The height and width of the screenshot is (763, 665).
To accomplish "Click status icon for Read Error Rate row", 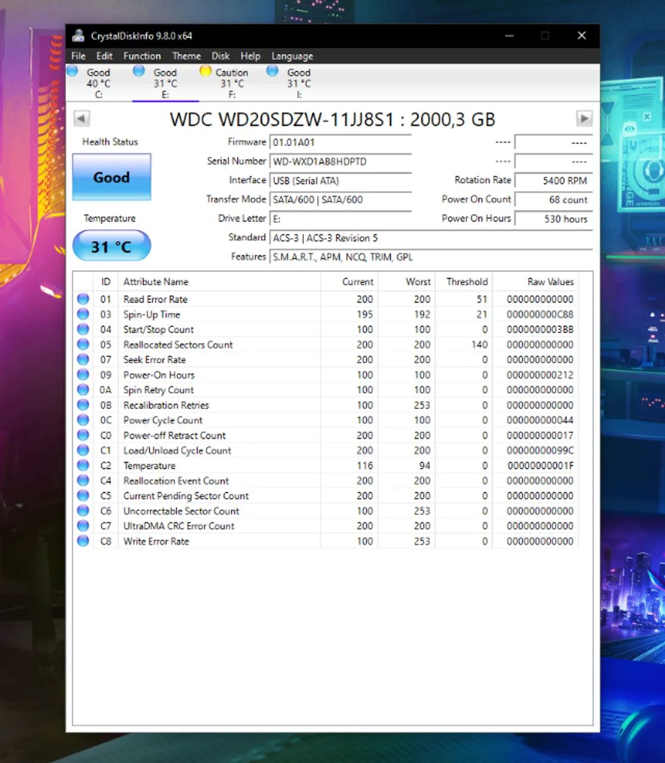I will pos(83,299).
